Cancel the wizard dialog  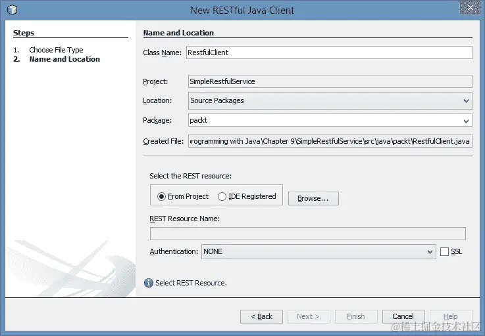click(x=403, y=316)
